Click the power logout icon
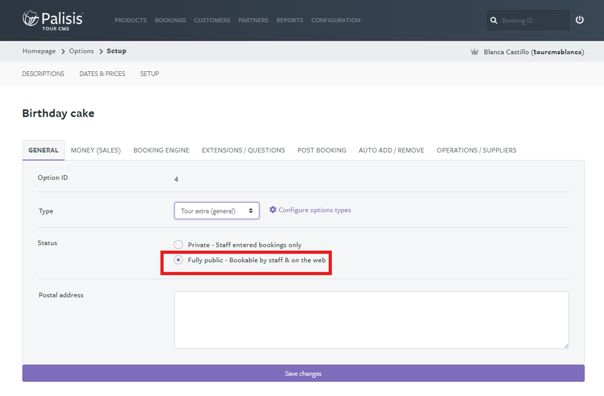 click(x=579, y=19)
